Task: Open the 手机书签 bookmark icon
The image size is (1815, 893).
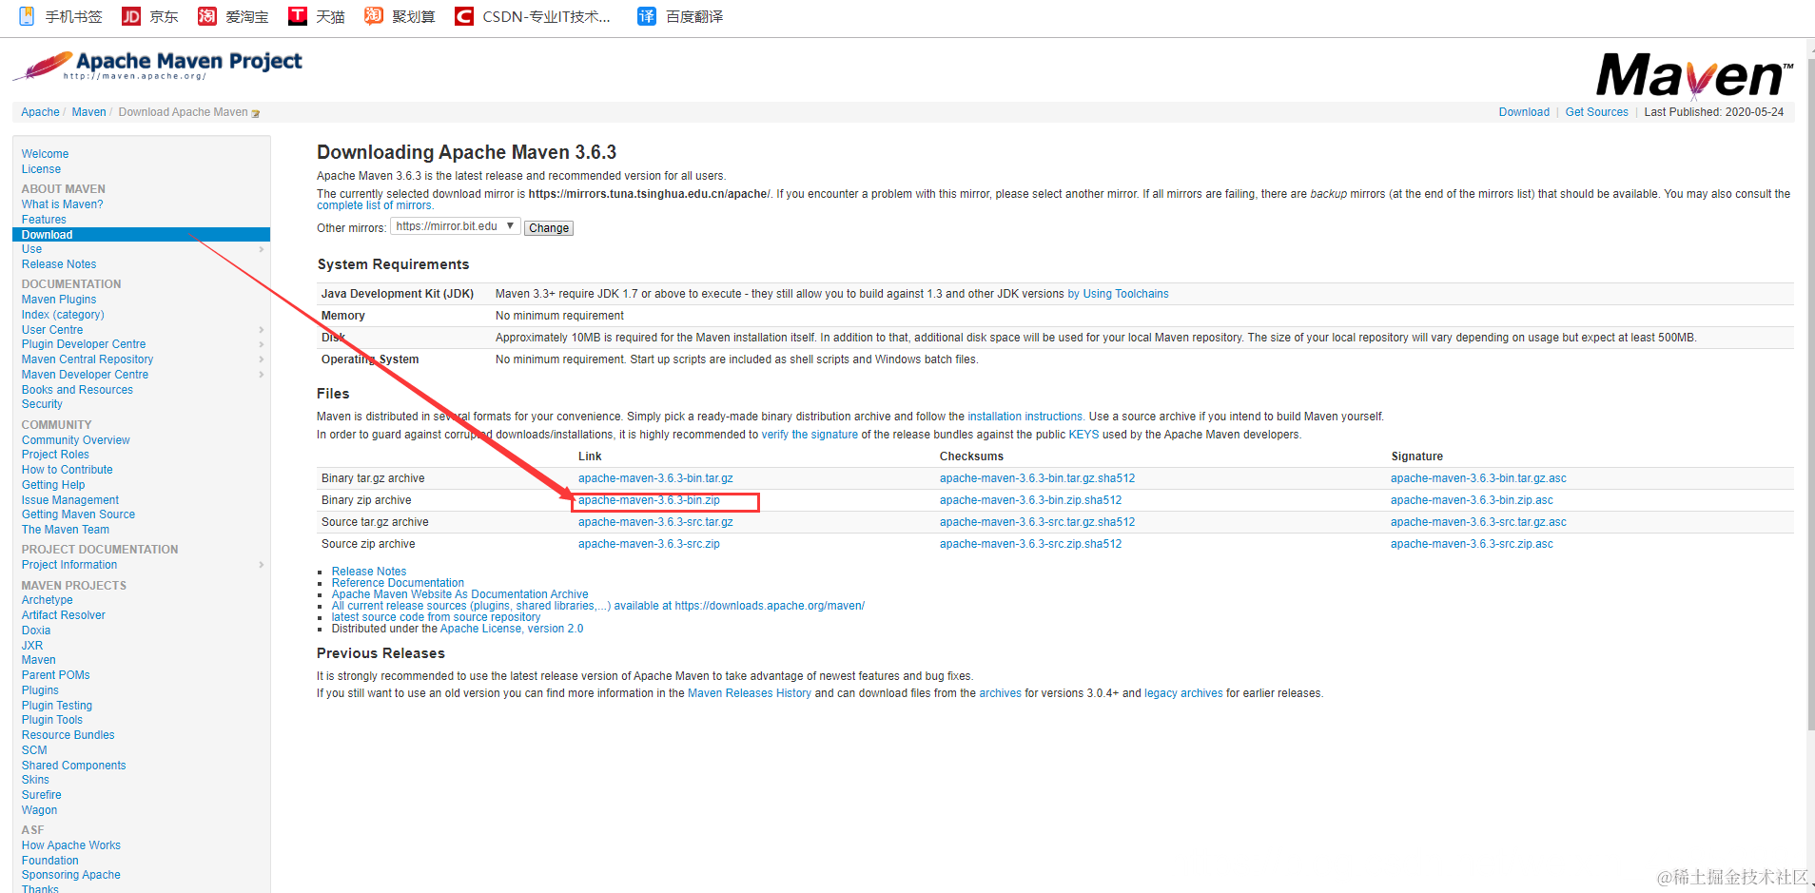Action: (28, 16)
